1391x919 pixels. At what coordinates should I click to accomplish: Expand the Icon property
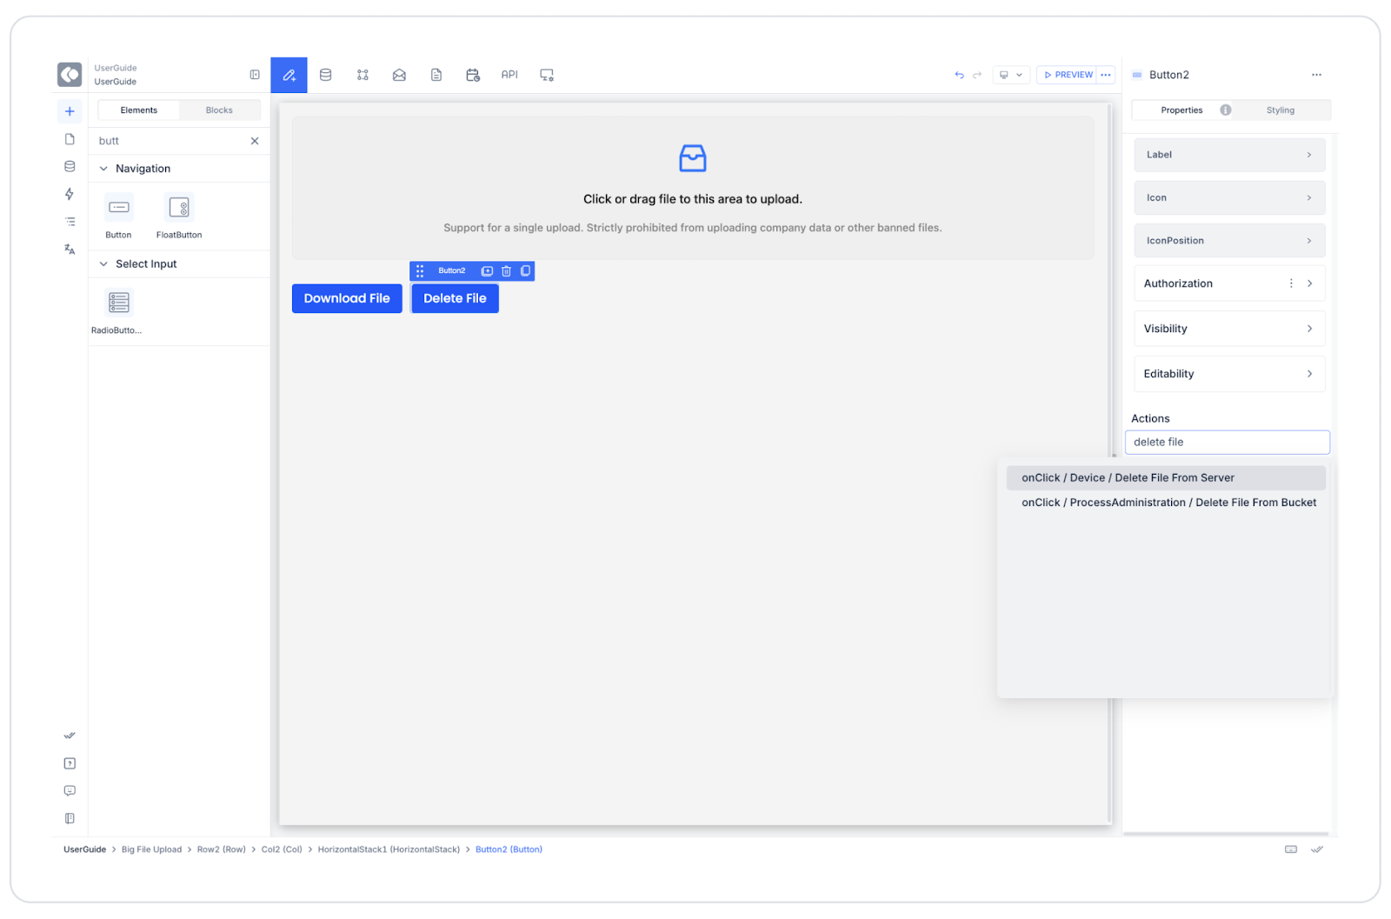click(x=1229, y=198)
